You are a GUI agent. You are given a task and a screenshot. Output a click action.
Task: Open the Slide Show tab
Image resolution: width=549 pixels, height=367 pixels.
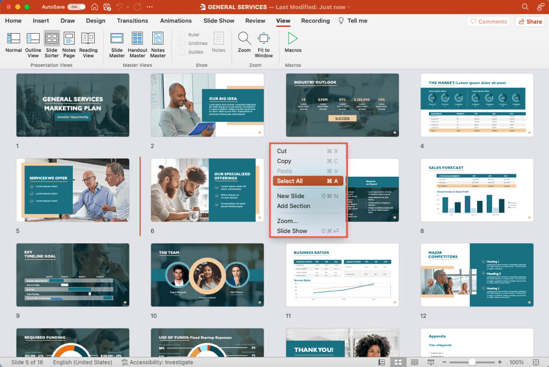[x=219, y=21]
